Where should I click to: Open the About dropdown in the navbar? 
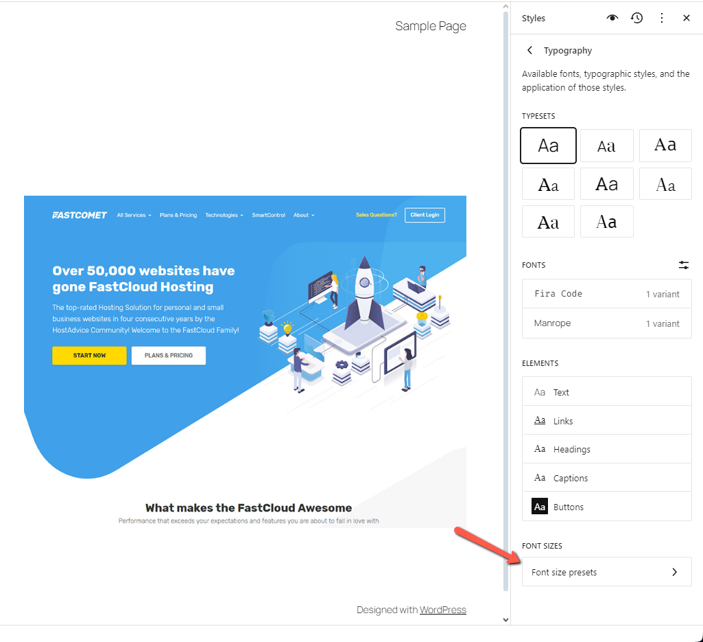coord(303,215)
